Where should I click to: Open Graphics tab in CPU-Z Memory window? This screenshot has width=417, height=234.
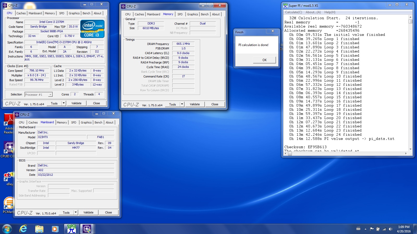[193, 14]
